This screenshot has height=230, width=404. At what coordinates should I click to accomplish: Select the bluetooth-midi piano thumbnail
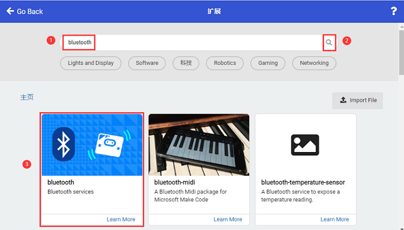point(199,145)
